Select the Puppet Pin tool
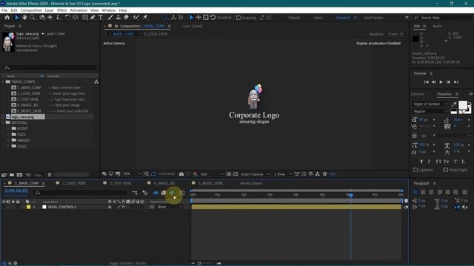The height and width of the screenshot is (266, 474). (x=145, y=18)
